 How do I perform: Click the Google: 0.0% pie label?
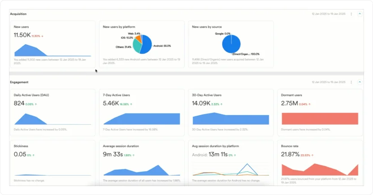tap(223, 34)
